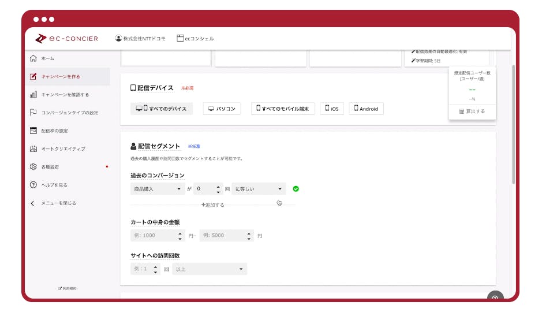Click the auto creative image icon

[x=33, y=148]
